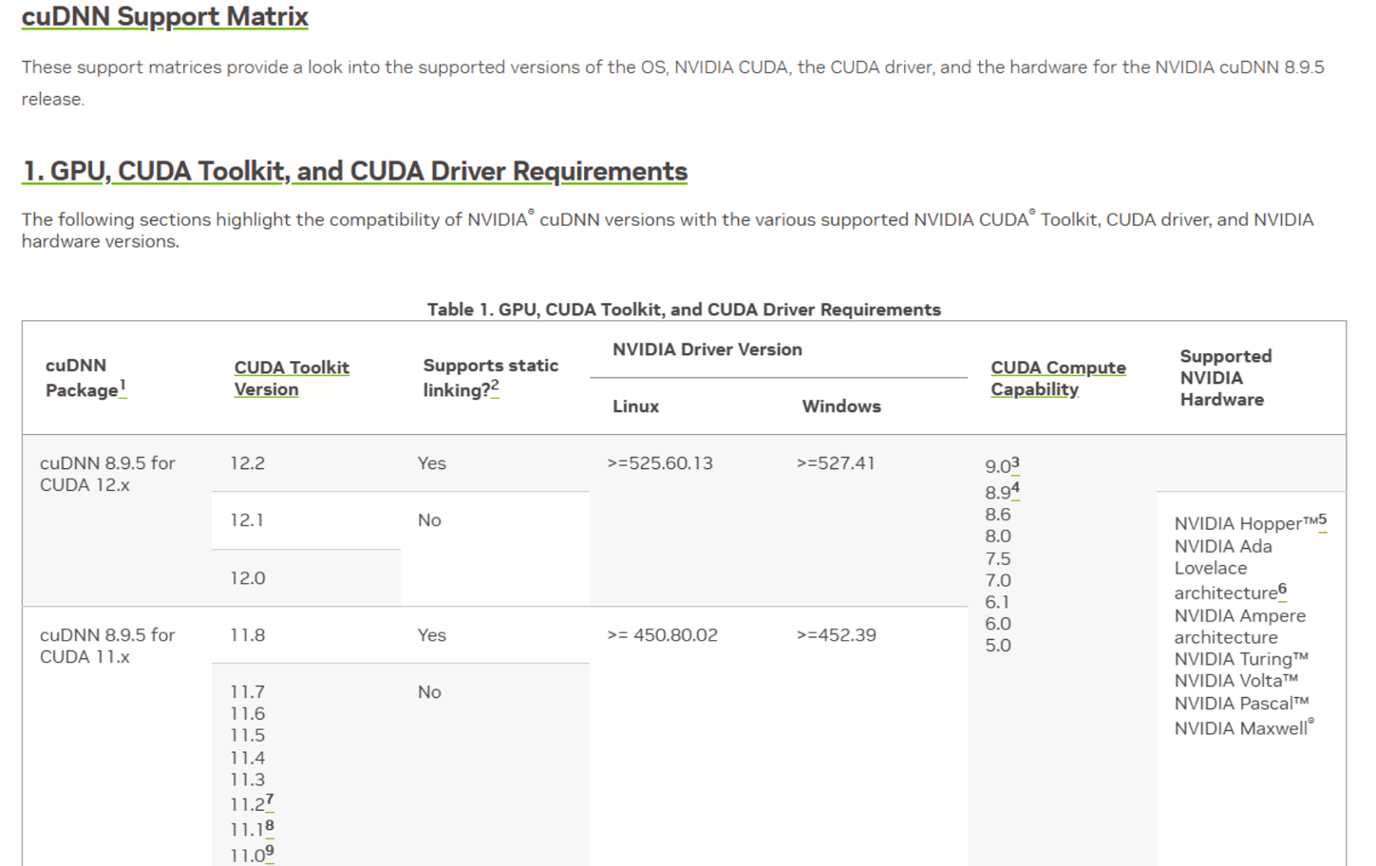Viewport: 1376px width, 866px height.
Task: Click the Table 1 caption text
Action: [x=684, y=310]
